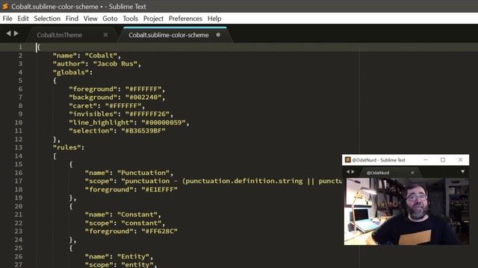This screenshot has width=478, height=268.
Task: Open the File menu
Action: point(7,19)
